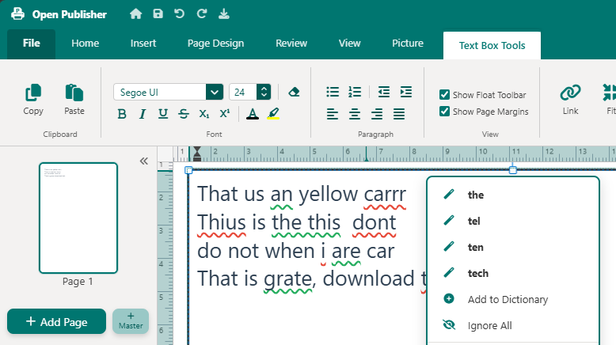The image size is (616, 345).
Task: Click the flagged word "dont"
Action: (x=374, y=223)
